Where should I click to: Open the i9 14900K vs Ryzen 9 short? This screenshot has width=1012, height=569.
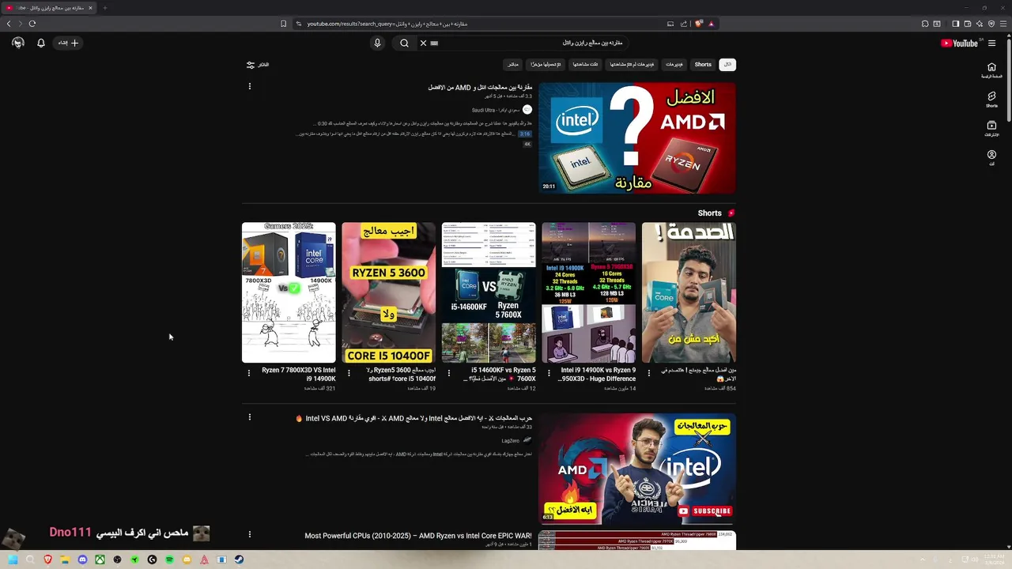(x=589, y=292)
